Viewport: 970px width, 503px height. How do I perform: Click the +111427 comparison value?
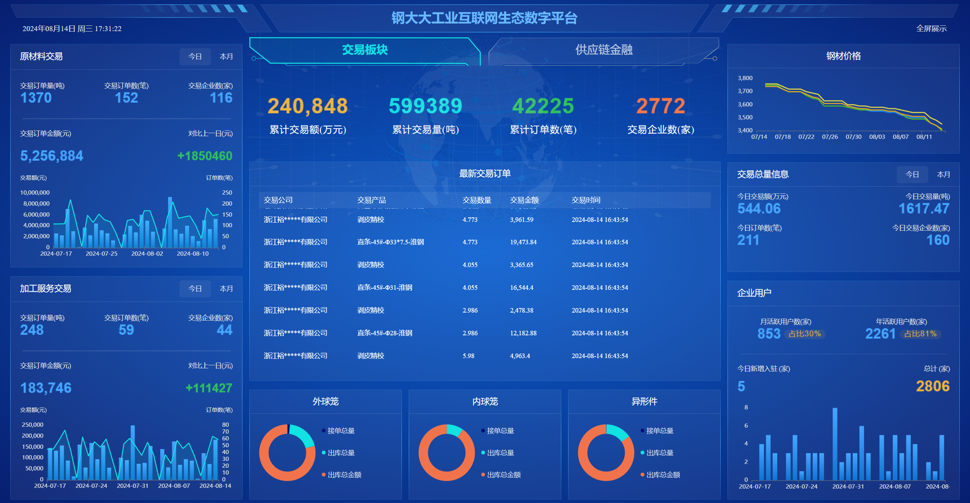tap(209, 388)
